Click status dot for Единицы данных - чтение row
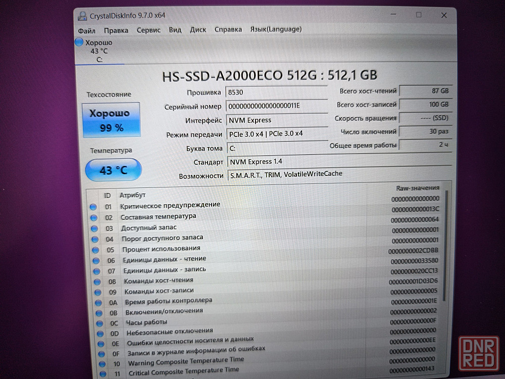 tap(96, 260)
